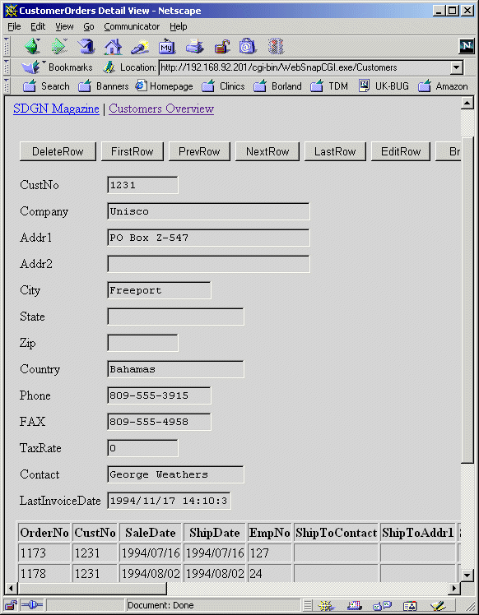Go to the Home page icon
The width and height of the screenshot is (479, 615).
tap(113, 47)
